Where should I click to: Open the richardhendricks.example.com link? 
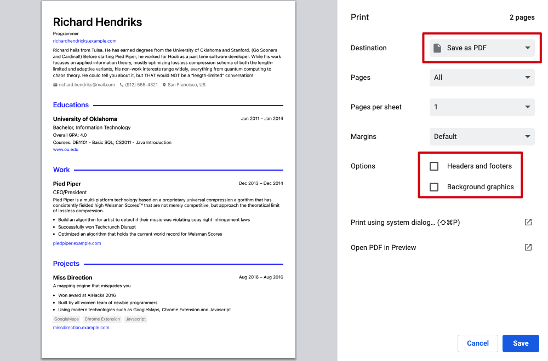[84, 41]
